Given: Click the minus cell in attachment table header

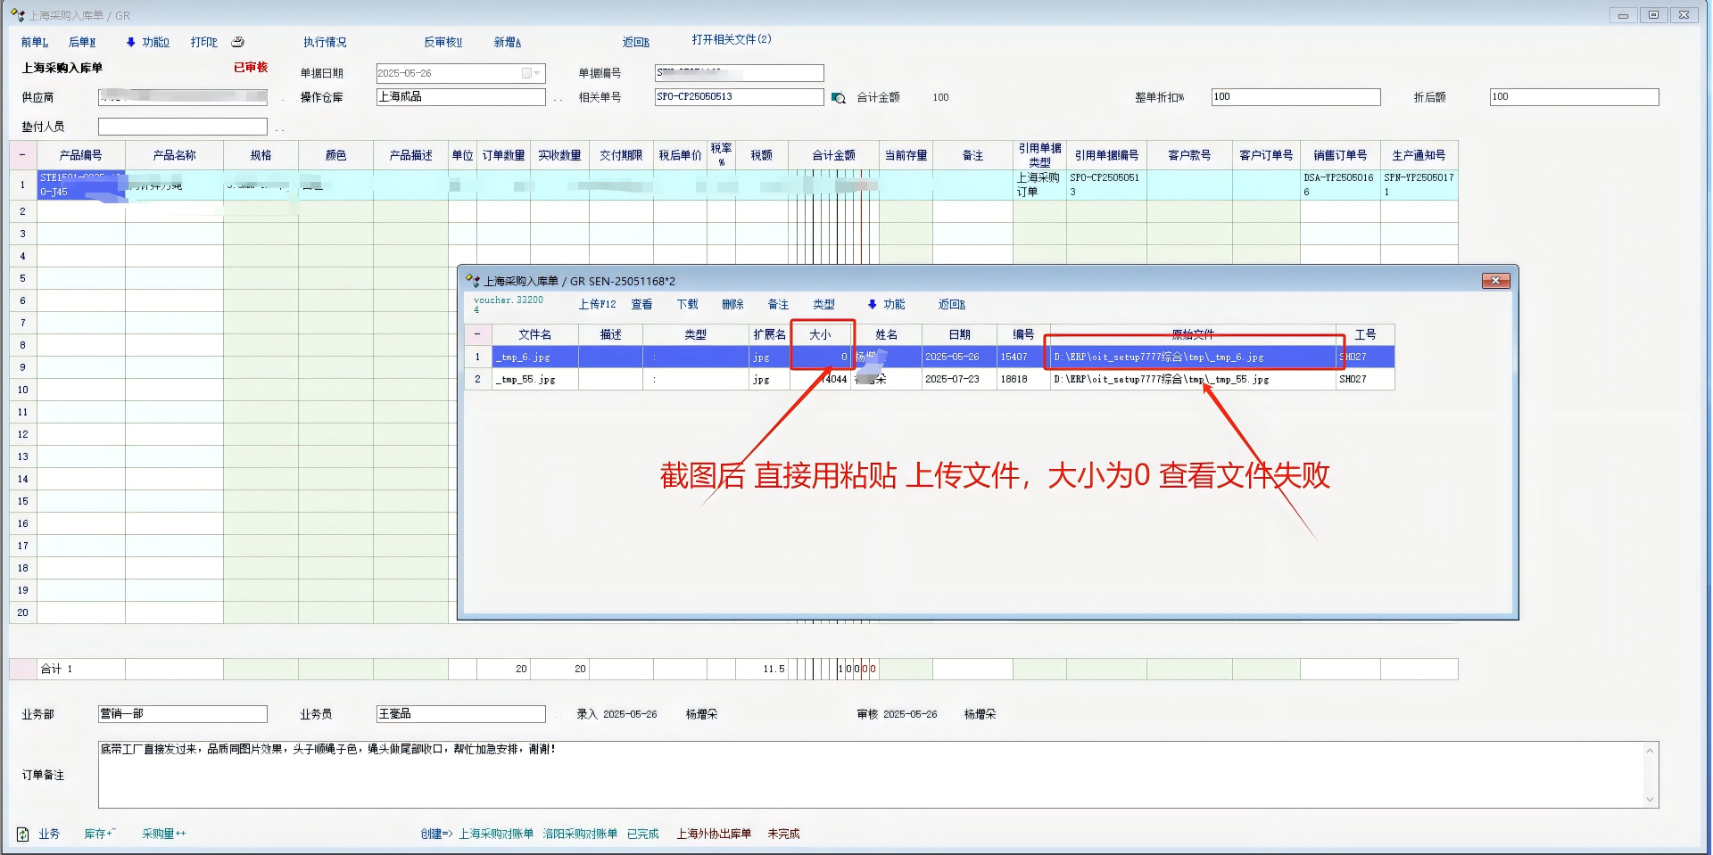Looking at the screenshot, I should 477,334.
